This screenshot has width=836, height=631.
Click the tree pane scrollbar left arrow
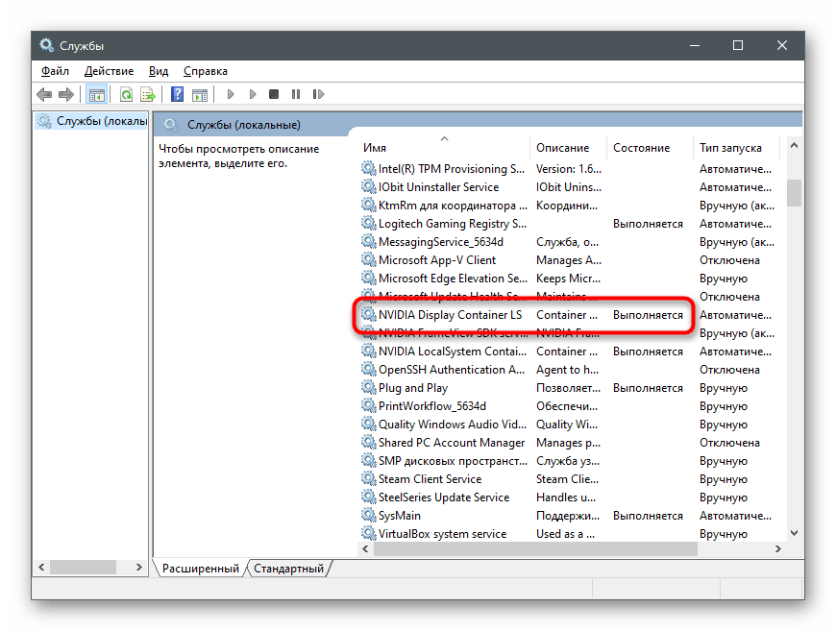click(41, 567)
